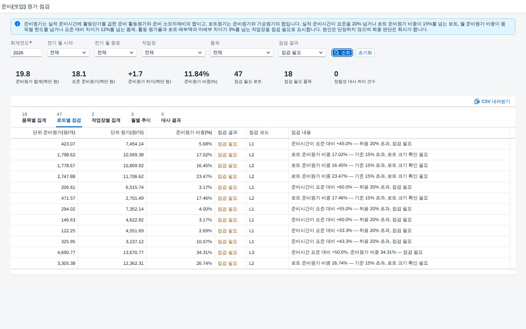526x329 pixels.
Task: Click the +1.7 준비원가 차이 KPI
Action: pyautogui.click(x=150, y=77)
